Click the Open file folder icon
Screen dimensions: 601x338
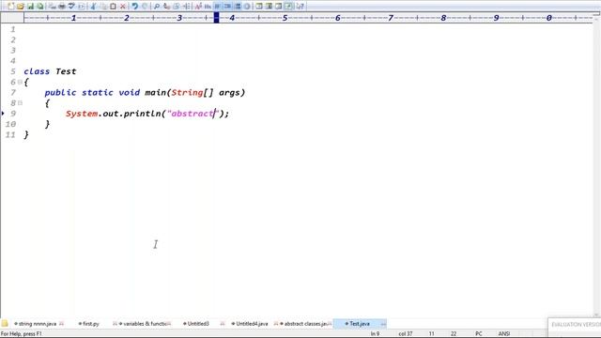tap(21, 7)
